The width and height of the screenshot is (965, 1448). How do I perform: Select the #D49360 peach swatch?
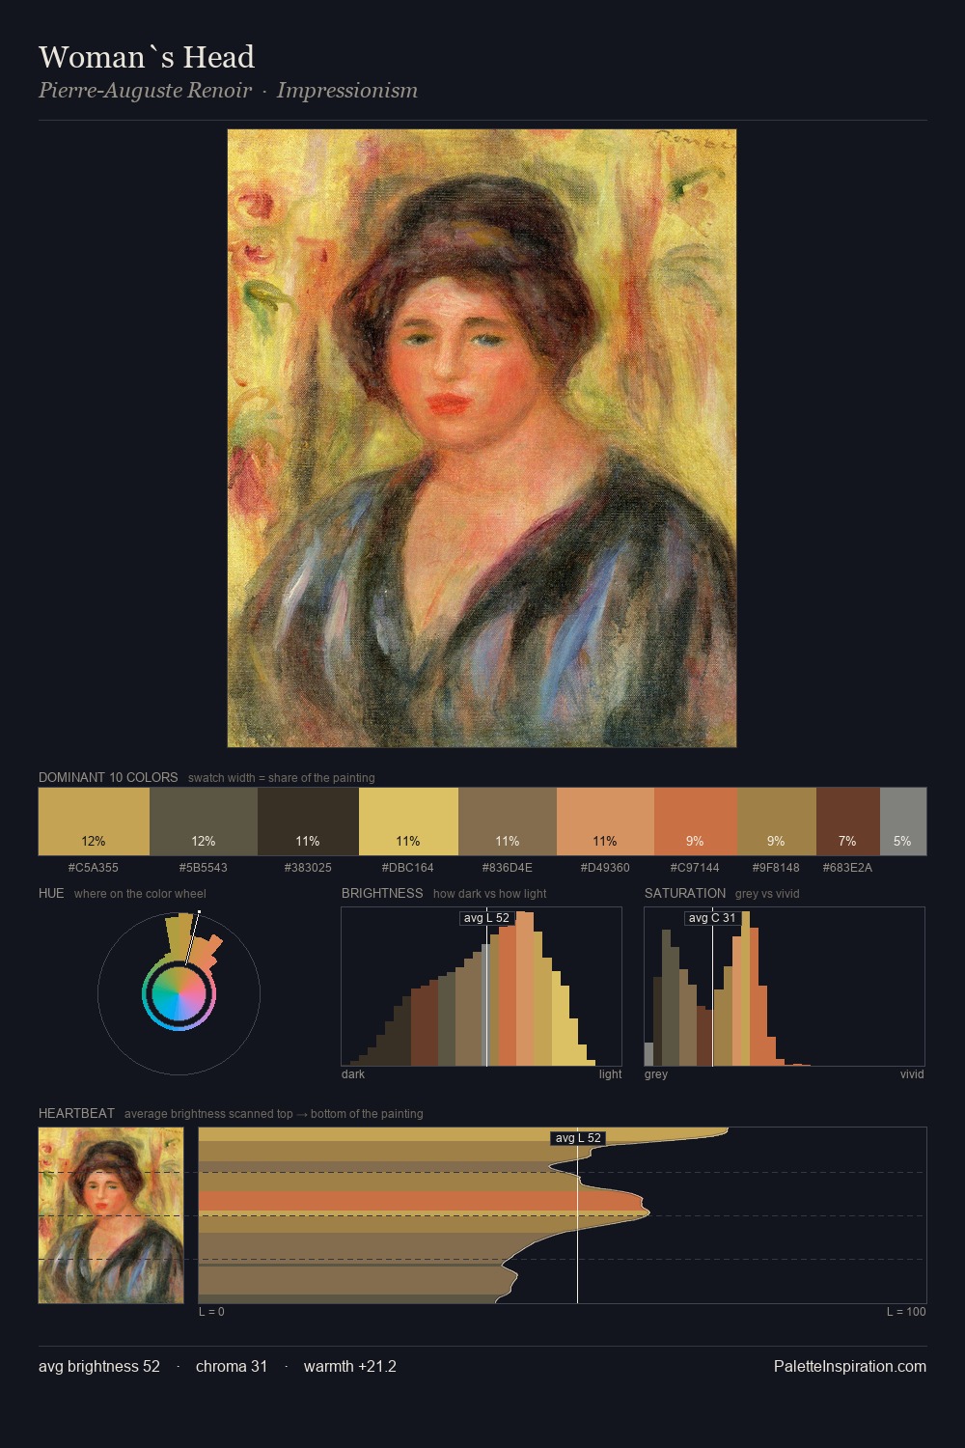[605, 821]
